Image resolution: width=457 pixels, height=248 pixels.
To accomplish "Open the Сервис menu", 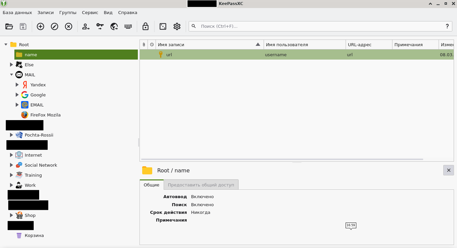I will pos(90,13).
